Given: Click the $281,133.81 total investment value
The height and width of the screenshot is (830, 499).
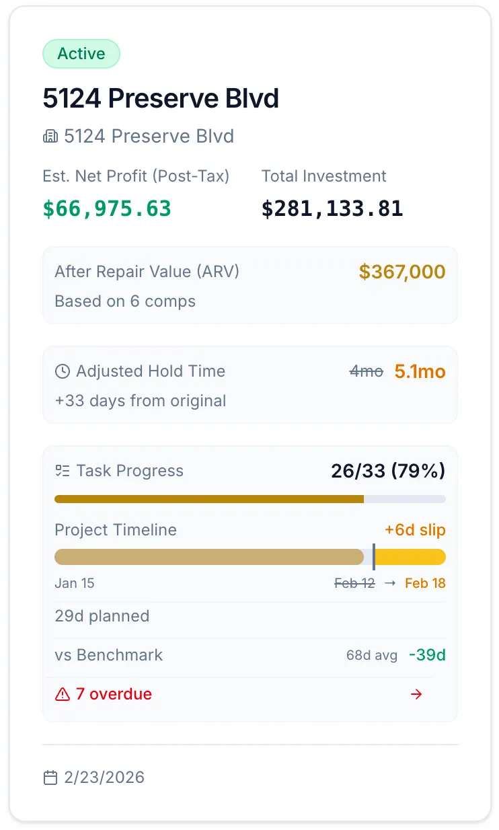Looking at the screenshot, I should click(332, 209).
